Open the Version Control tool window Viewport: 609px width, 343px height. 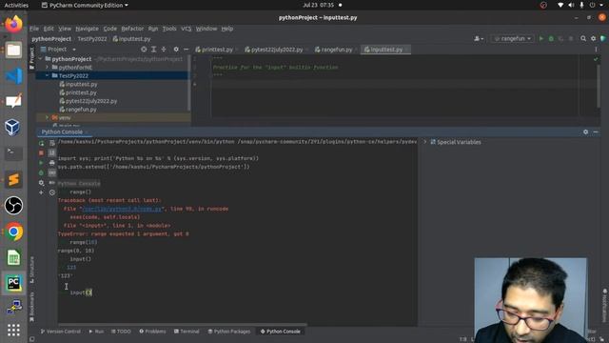click(x=61, y=332)
